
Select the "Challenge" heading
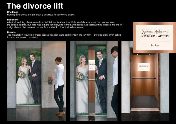tap(12, 12)
